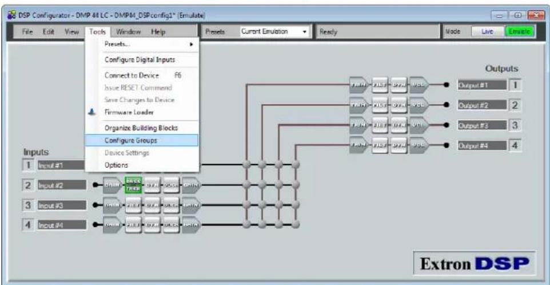The height and width of the screenshot is (285, 550).
Task: Open Input #4 DYN dynamics block
Action: (x=153, y=224)
